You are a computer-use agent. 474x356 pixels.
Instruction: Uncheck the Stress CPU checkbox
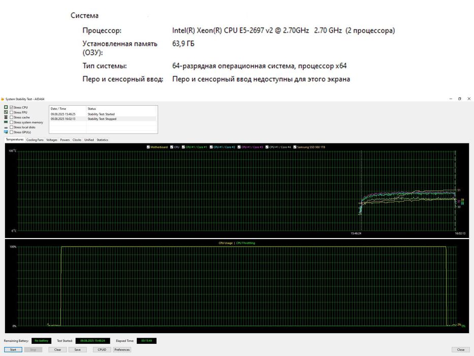pos(12,107)
